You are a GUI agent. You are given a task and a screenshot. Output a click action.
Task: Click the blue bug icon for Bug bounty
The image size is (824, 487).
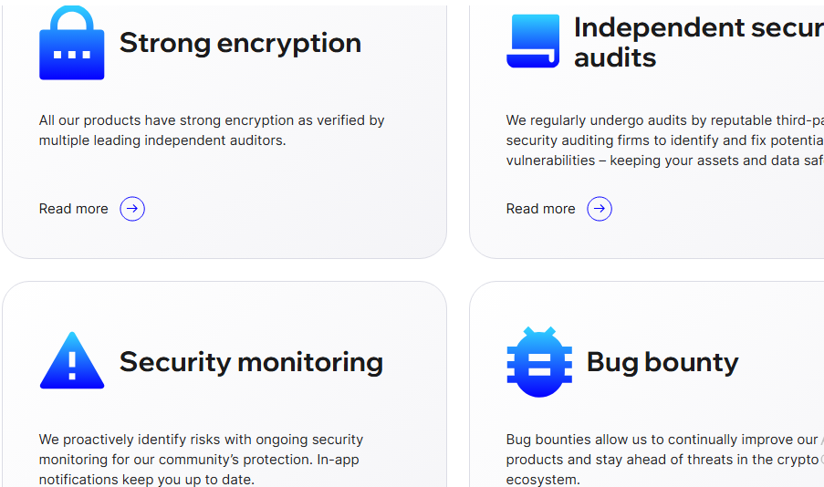click(x=538, y=362)
